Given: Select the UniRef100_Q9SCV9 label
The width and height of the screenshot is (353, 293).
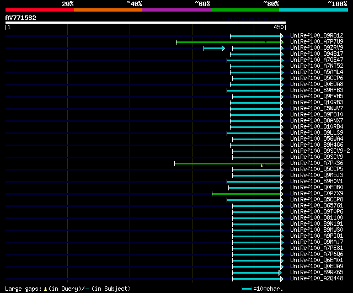Looking at the screenshot, I should coord(317,157).
